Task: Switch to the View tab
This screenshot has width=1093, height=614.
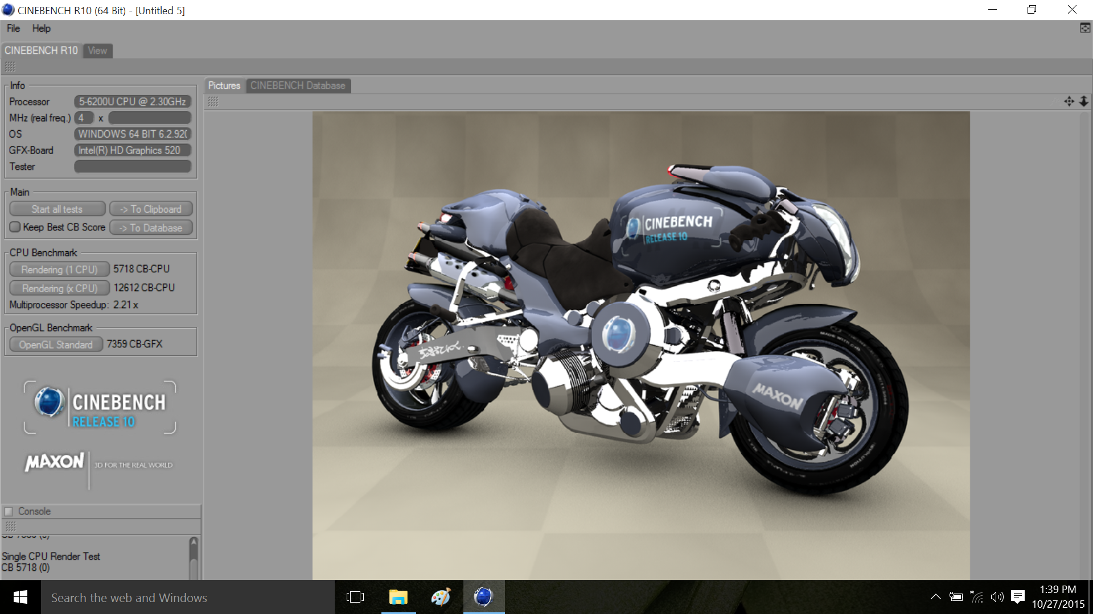Action: point(97,51)
